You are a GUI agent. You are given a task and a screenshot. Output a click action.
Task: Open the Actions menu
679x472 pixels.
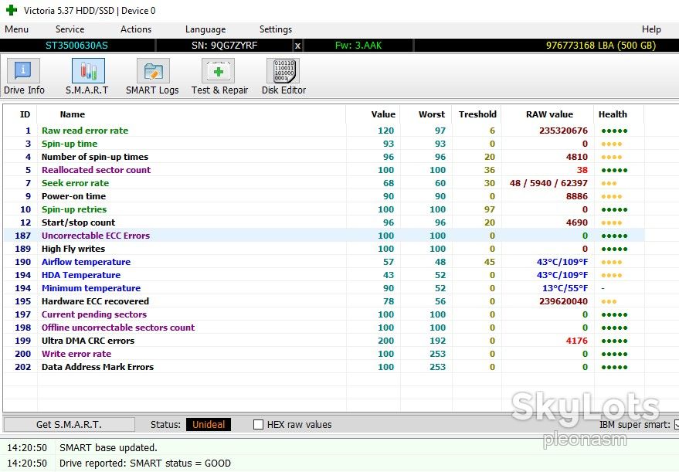coord(136,29)
